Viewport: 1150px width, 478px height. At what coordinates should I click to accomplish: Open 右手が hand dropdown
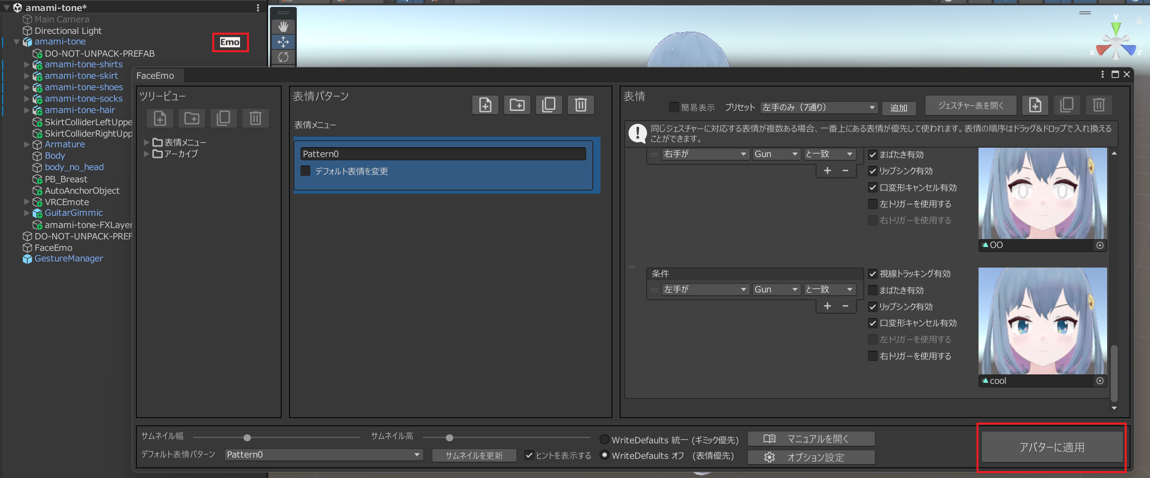[x=705, y=154]
